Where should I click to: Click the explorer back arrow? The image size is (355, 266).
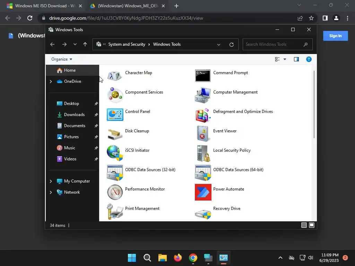tap(52, 44)
